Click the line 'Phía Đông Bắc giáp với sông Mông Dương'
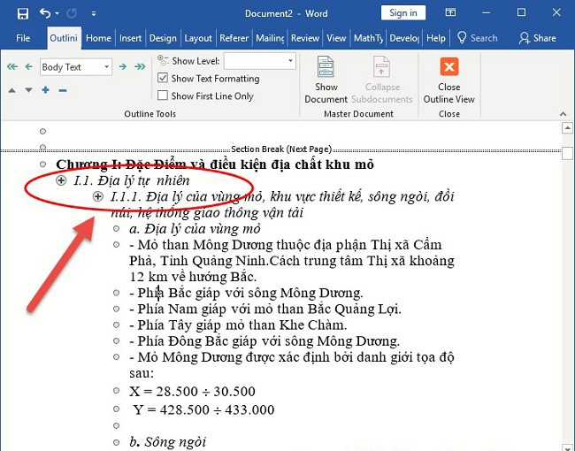The width and height of the screenshot is (575, 451). coord(264,341)
